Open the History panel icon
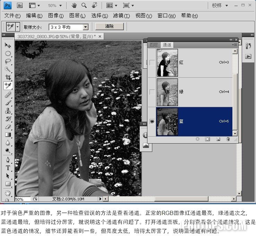The image size is (256, 241). (248, 46)
